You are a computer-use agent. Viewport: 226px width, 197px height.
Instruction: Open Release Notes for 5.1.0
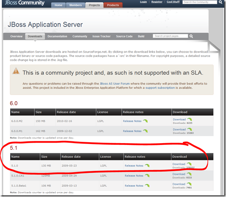click(x=134, y=166)
